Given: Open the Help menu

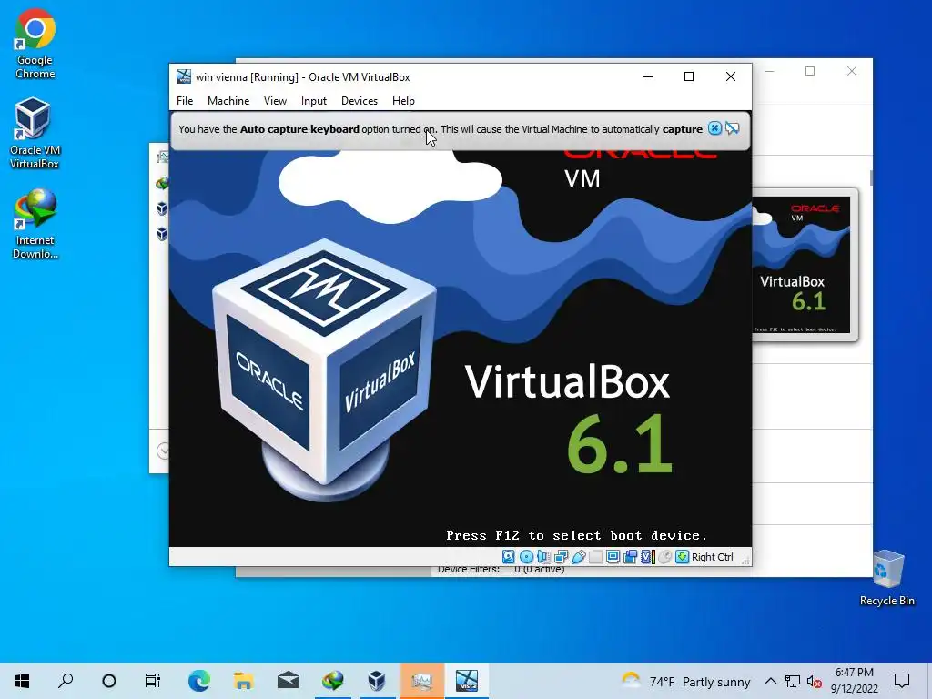Looking at the screenshot, I should tap(403, 101).
